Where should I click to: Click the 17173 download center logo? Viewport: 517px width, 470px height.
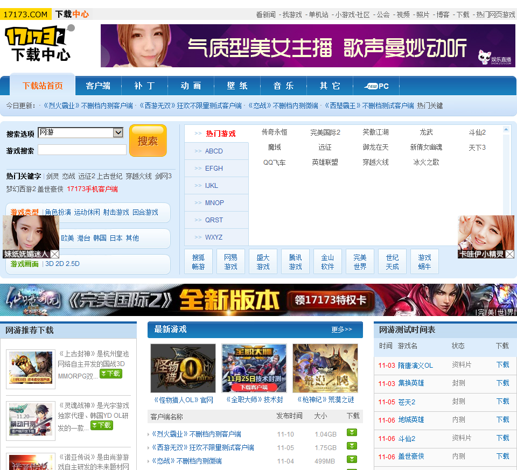pyautogui.click(x=39, y=44)
